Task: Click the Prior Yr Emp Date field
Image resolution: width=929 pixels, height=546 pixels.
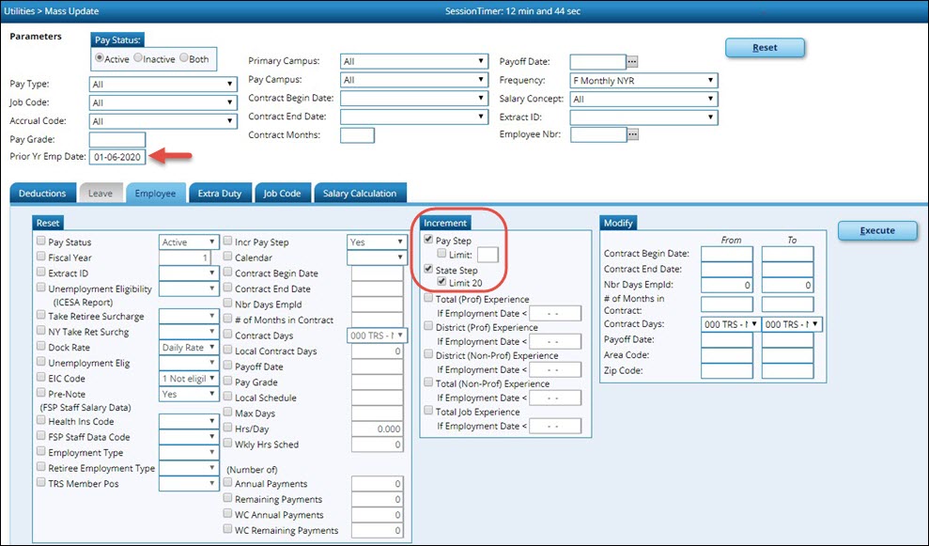Action: [x=117, y=157]
